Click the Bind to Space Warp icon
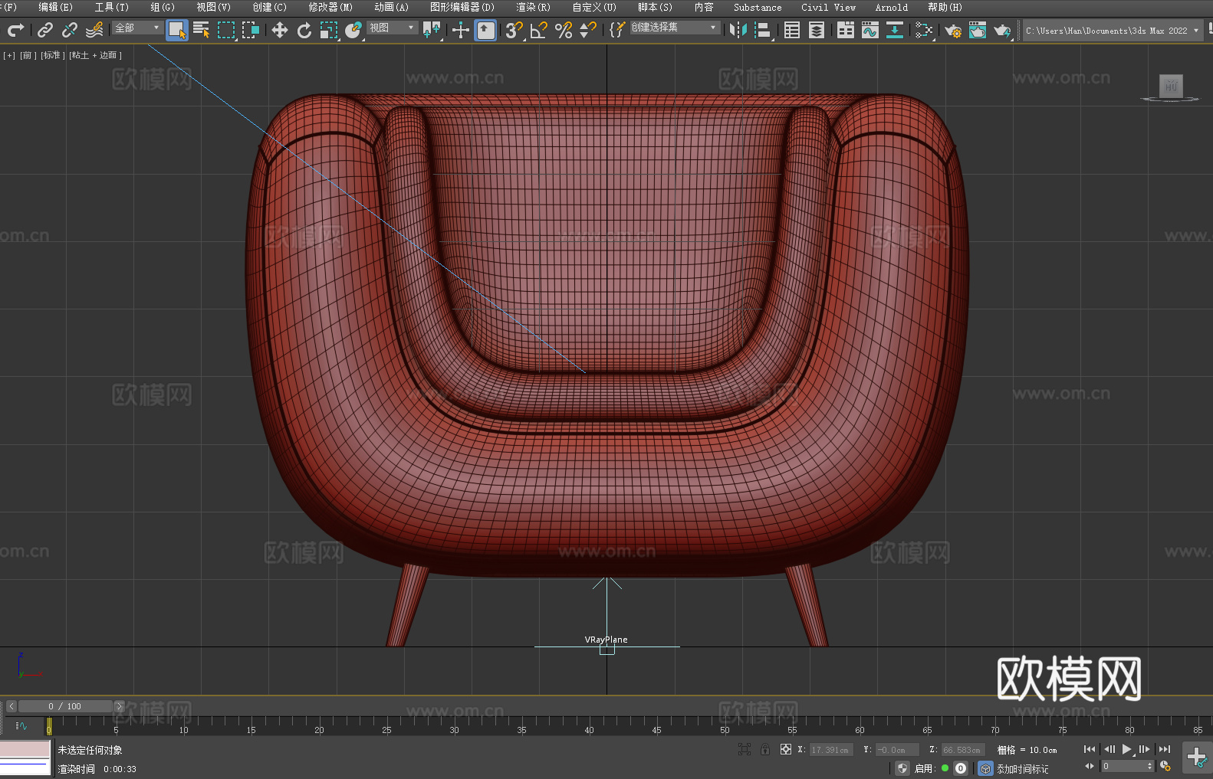The image size is (1213, 779). pyautogui.click(x=94, y=30)
